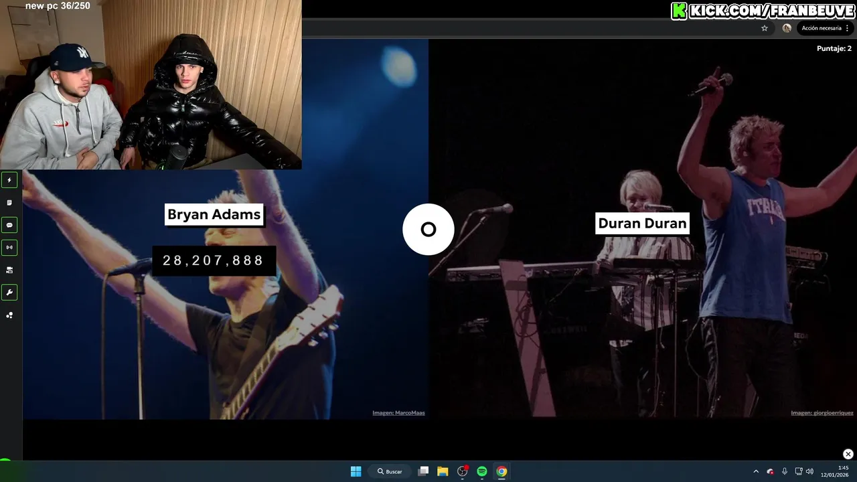The height and width of the screenshot is (482, 857).
Task: Close the overlay with the round X button
Action: pyautogui.click(x=848, y=454)
